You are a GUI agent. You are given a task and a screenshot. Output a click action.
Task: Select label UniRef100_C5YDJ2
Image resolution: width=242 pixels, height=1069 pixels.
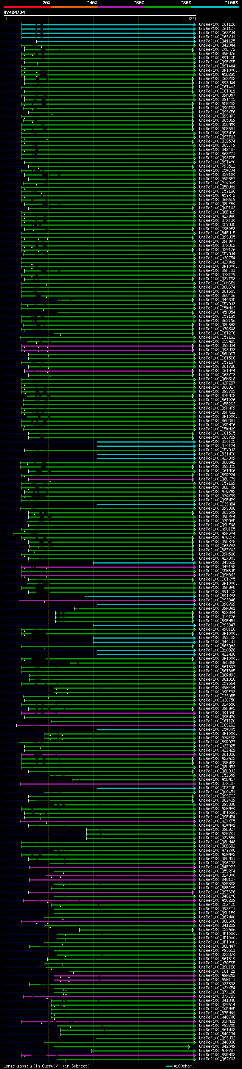pos(217,450)
